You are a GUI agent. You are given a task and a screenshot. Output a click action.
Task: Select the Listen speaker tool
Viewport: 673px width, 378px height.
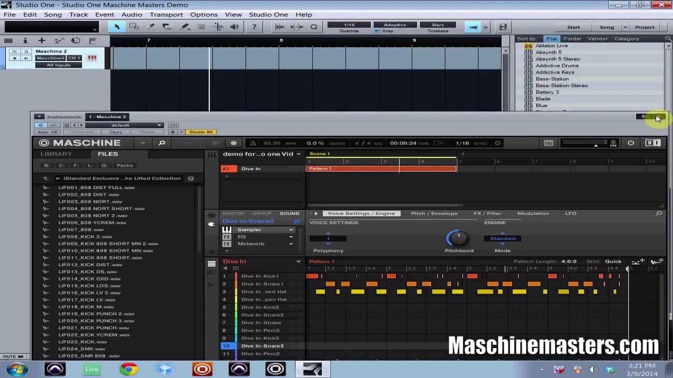coord(235,27)
